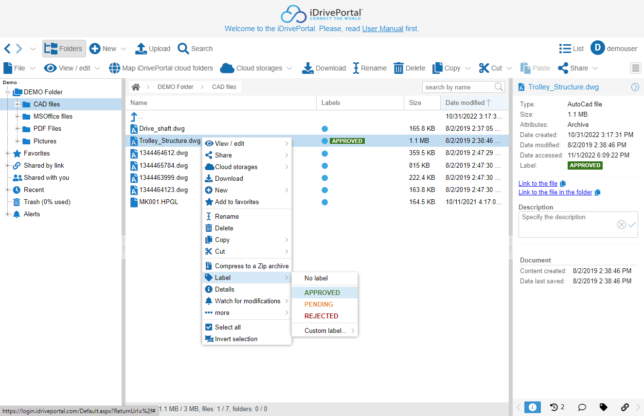Choose Select all in the context menu
This screenshot has height=416, width=644.
point(228,327)
